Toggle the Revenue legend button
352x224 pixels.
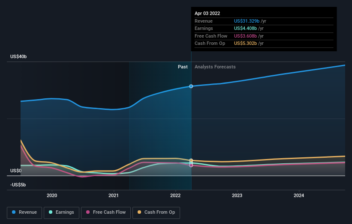pos(24,212)
